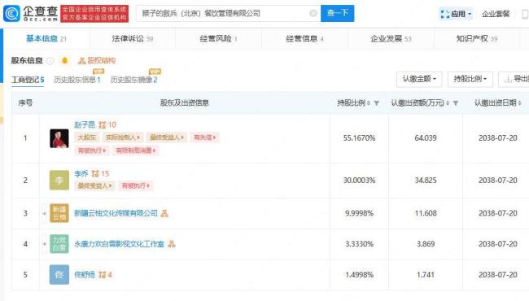Open the 企业套餐 link
The width and height of the screenshot is (529, 301).
(x=496, y=14)
